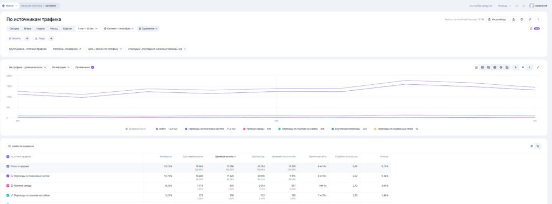Click the magnifier icon in the search field
The width and height of the screenshot is (552, 204).
point(10,146)
